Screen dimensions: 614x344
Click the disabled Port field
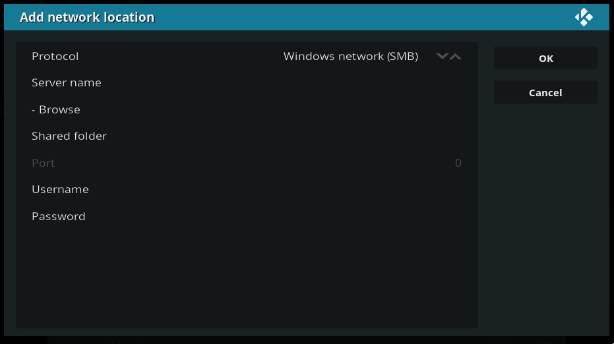[x=247, y=163]
